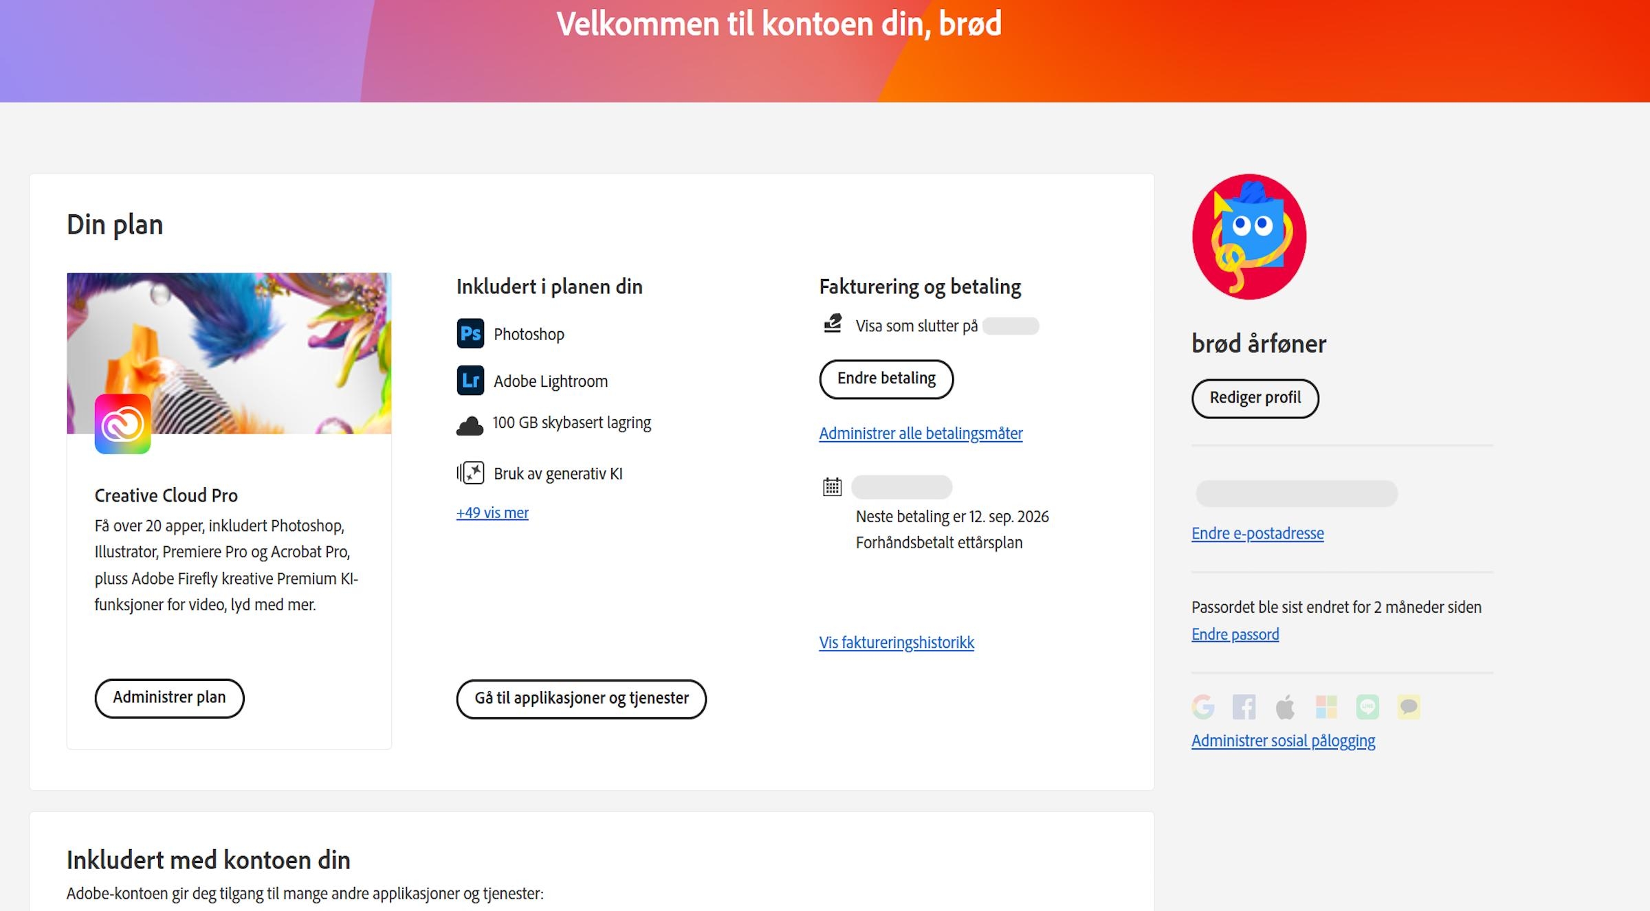
Task: Click the Adobe Lightroom Lr icon
Action: 470,381
